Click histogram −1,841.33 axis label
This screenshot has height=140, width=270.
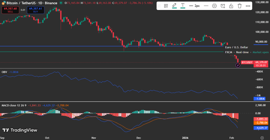click(261, 119)
